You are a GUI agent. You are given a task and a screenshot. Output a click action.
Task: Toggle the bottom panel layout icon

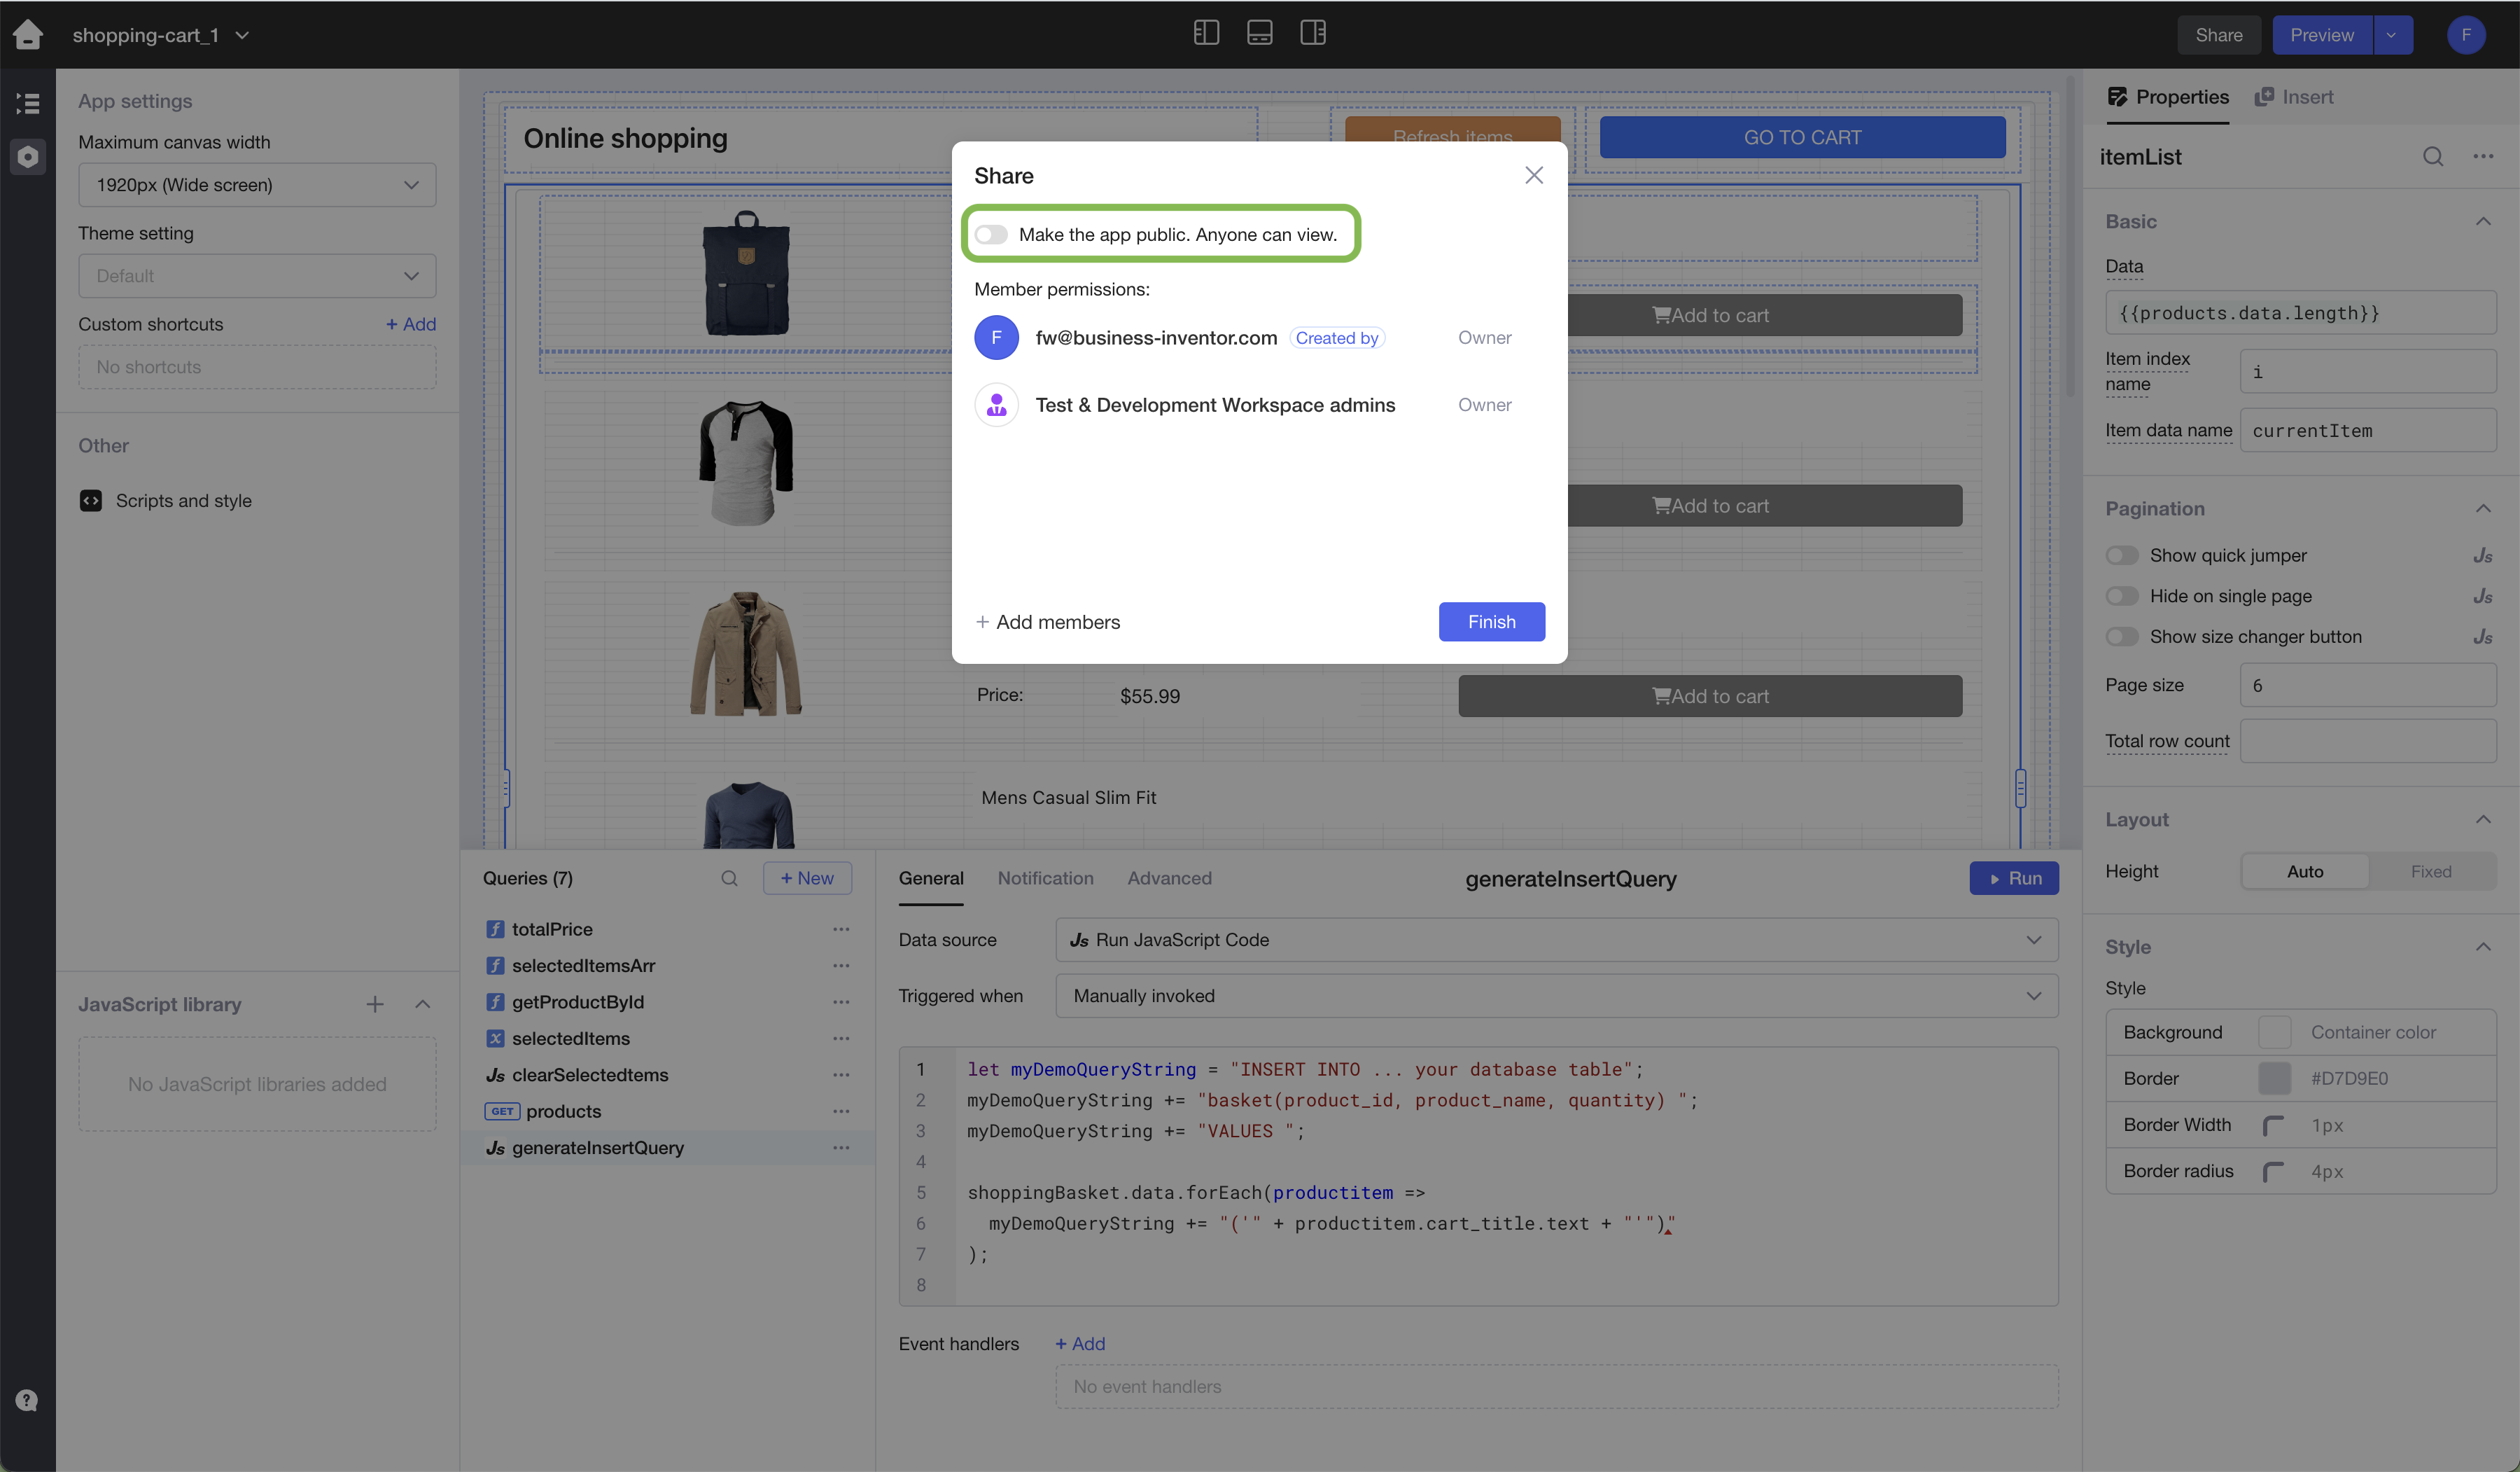(x=1259, y=33)
